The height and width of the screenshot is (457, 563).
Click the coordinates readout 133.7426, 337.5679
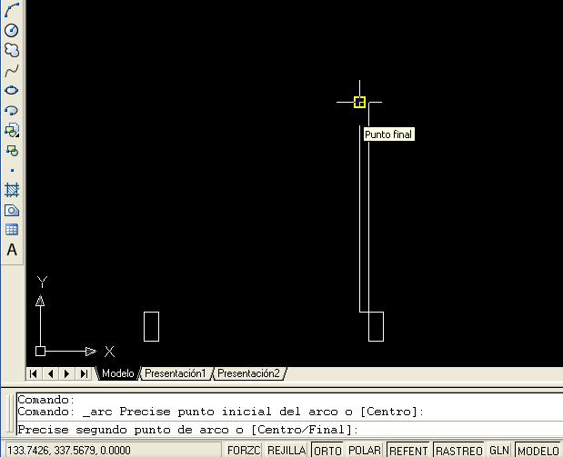click(x=68, y=450)
